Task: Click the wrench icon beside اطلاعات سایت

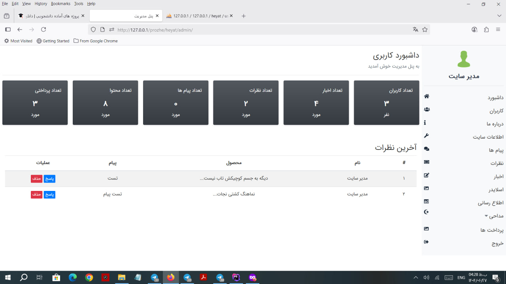Action: pos(427,136)
